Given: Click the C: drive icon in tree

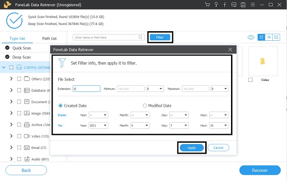Looking at the screenshot, I should click(19, 67).
